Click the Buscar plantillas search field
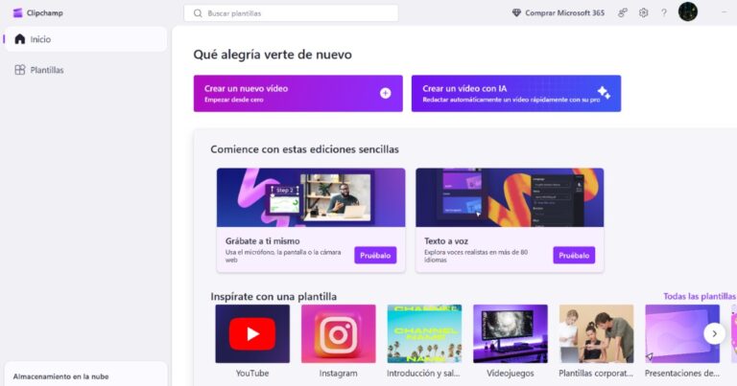737x386 pixels. point(291,13)
